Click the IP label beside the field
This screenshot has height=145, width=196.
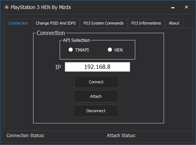(x=58, y=67)
